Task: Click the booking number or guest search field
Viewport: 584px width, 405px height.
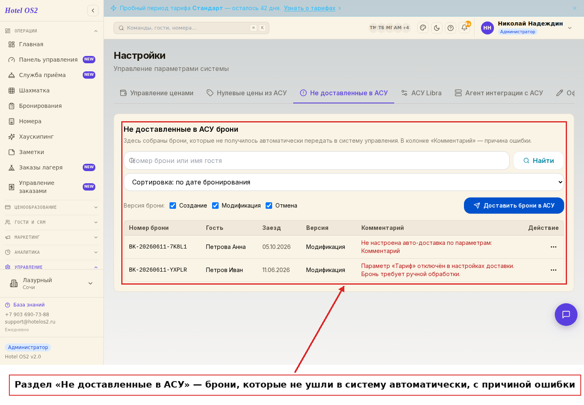Action: click(317, 161)
